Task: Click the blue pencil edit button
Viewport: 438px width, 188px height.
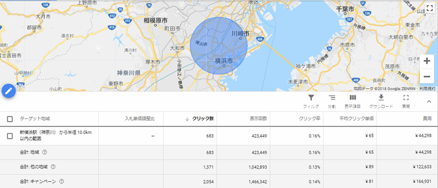Action: coord(8,91)
